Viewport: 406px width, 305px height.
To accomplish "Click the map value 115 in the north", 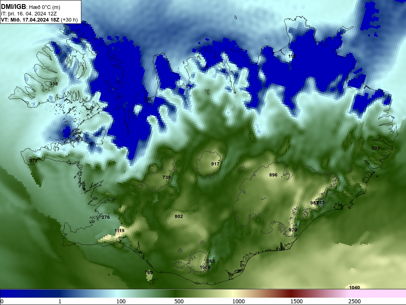I will [292, 56].
